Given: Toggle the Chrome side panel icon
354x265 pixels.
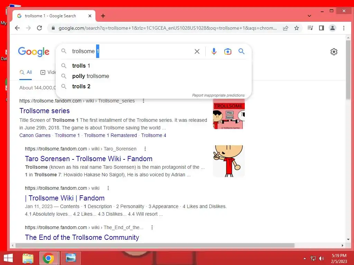Looking at the screenshot, I should (322, 28).
